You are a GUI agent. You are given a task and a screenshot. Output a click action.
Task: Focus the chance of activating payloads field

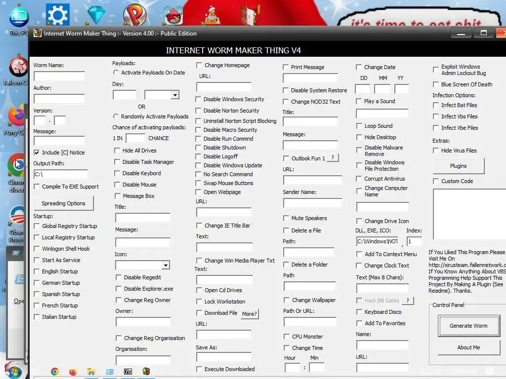(135, 138)
